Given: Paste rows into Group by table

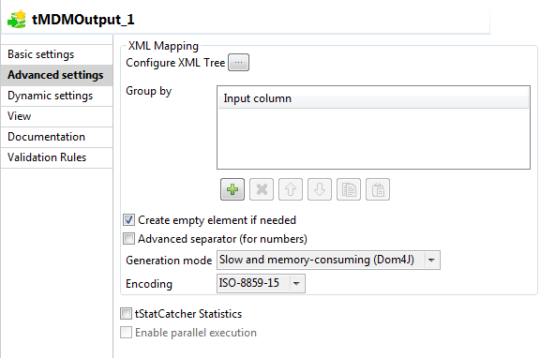Looking at the screenshot, I should point(378,189).
